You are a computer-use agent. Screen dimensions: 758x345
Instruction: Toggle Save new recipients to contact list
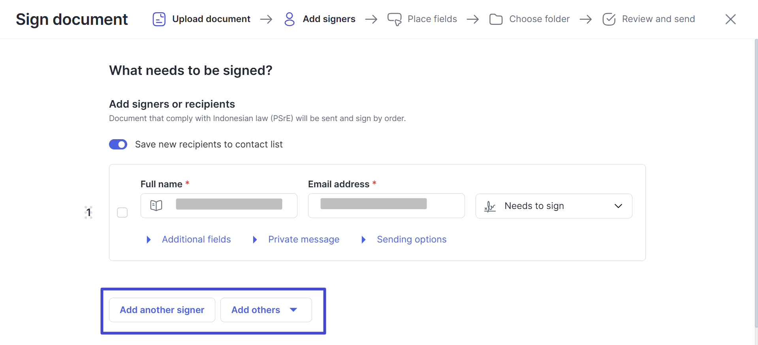click(x=118, y=144)
